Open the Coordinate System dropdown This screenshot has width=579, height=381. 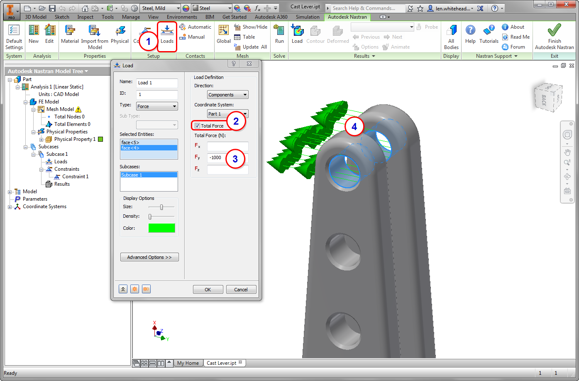(228, 114)
